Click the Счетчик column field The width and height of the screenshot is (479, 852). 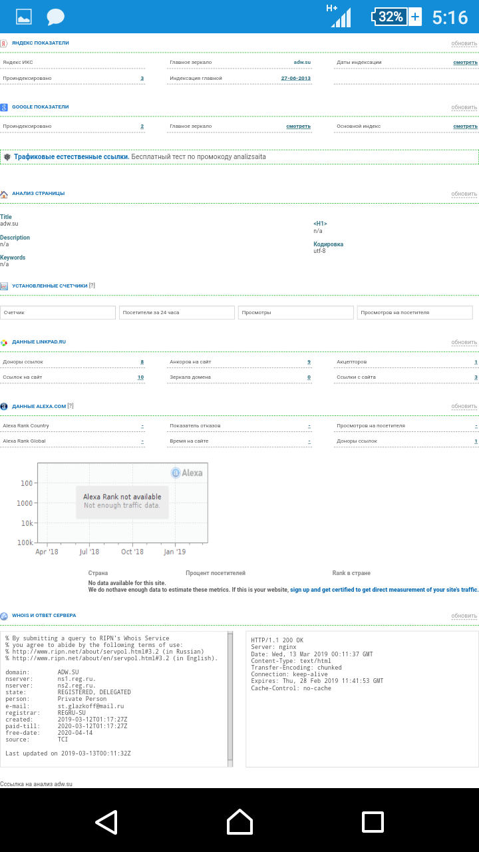58,312
